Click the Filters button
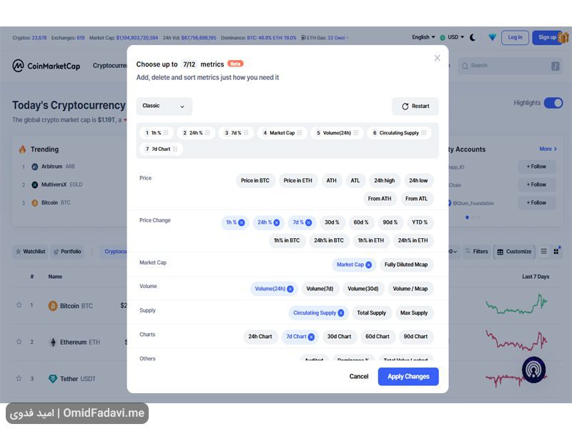 click(477, 252)
